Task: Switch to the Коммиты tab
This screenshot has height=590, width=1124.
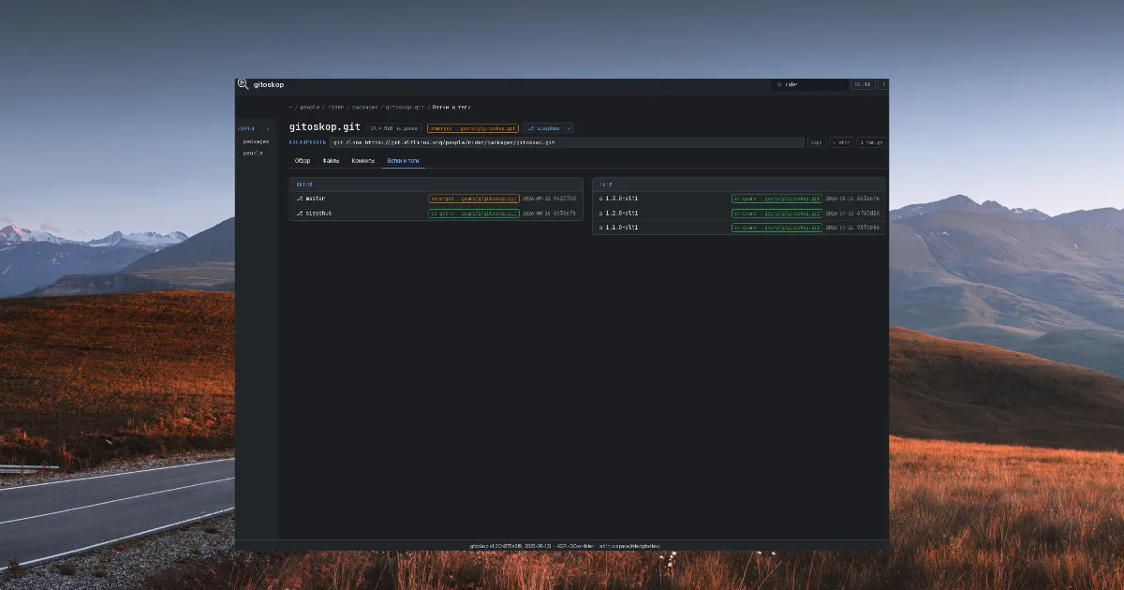Action: pos(363,161)
